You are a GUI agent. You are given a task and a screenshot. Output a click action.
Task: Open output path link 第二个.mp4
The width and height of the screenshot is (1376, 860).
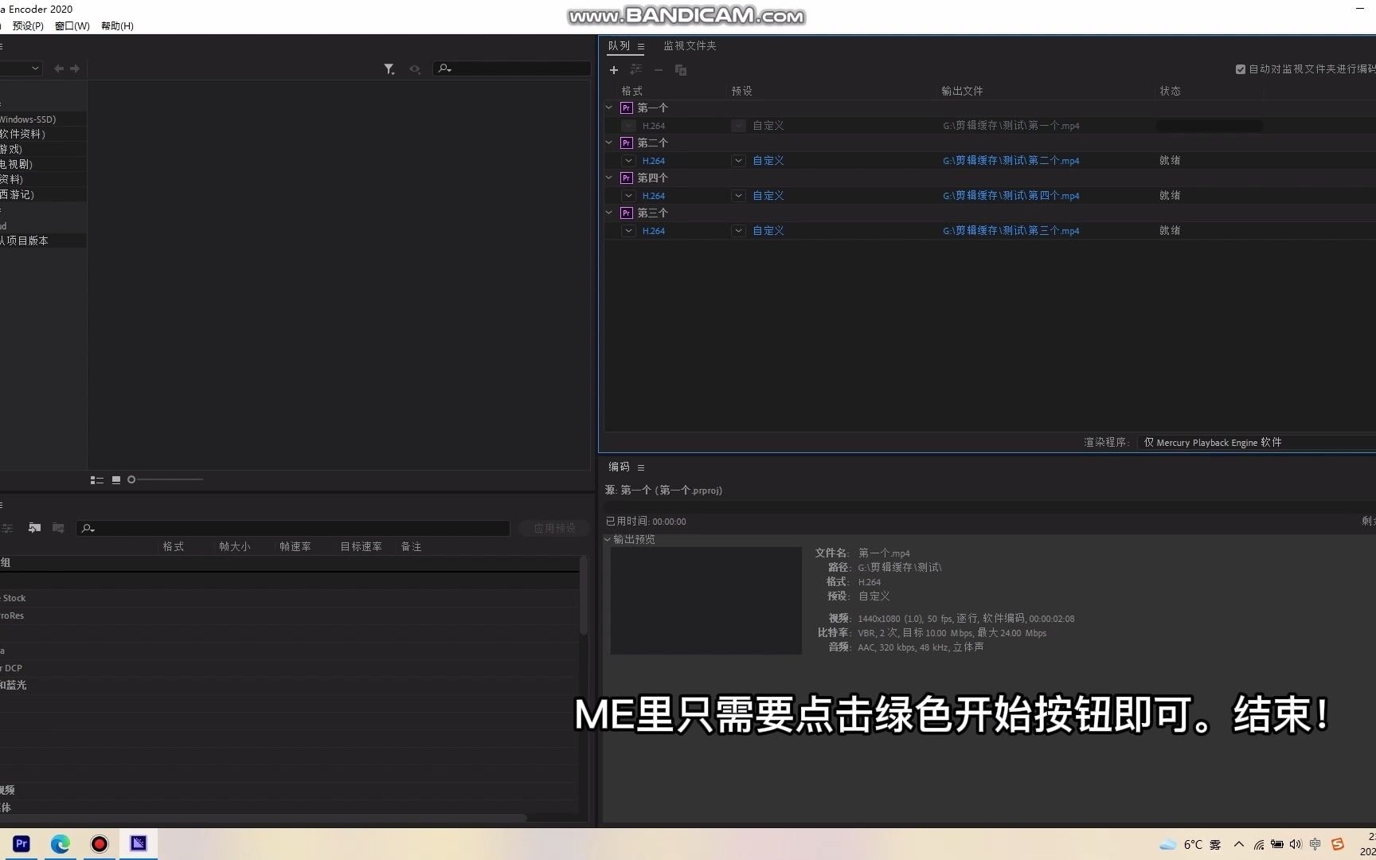pyautogui.click(x=1011, y=161)
